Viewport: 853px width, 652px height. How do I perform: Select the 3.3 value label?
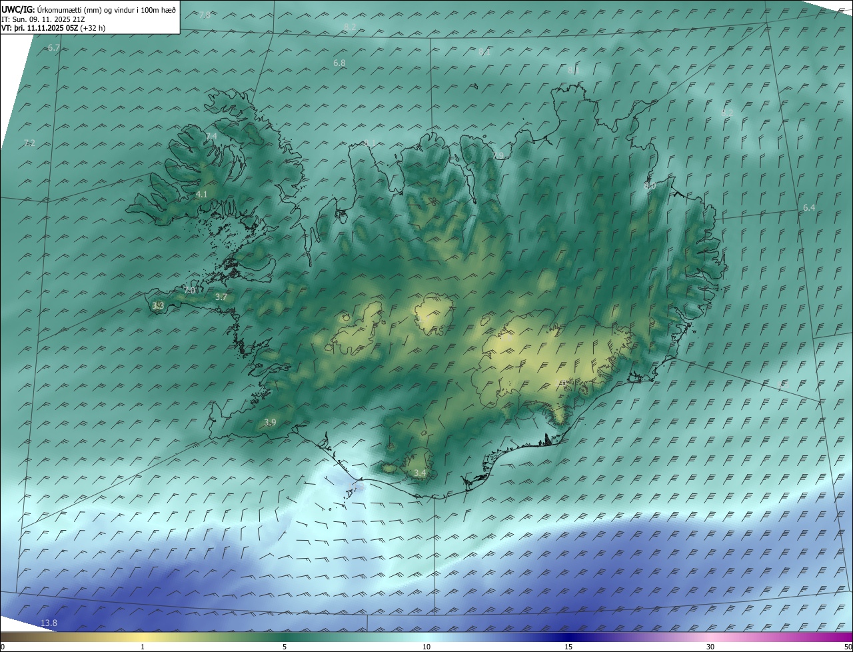[x=158, y=306]
